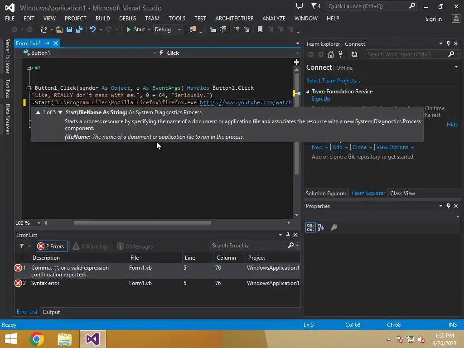Screen dimensions: 464x348
Task: Pin the Form1.vb tab
Action: tap(47, 43)
